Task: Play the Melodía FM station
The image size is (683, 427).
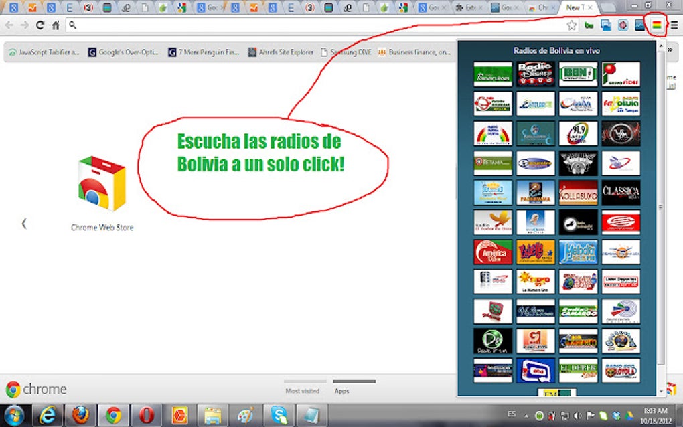Action: [x=578, y=252]
